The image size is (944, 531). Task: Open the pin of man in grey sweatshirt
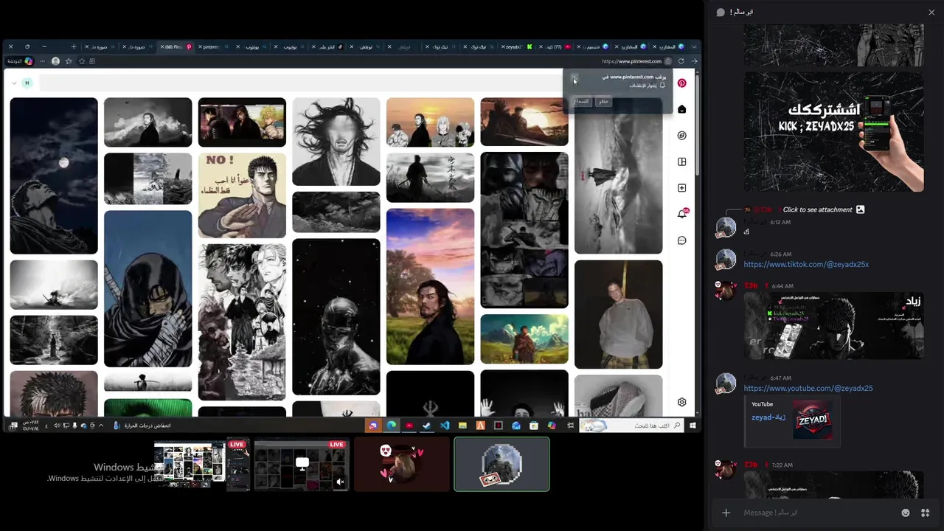click(618, 314)
